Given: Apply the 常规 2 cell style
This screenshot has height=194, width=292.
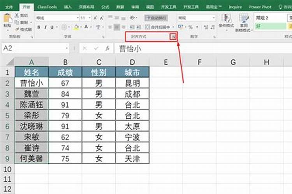Looking at the screenshot, I should [271, 18].
